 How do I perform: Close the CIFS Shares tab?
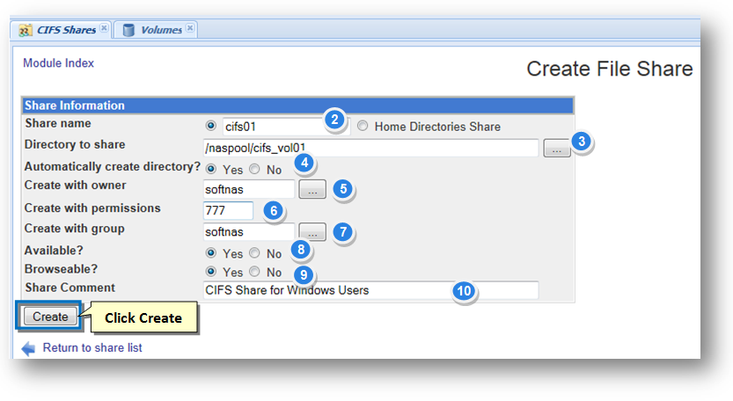(104, 28)
